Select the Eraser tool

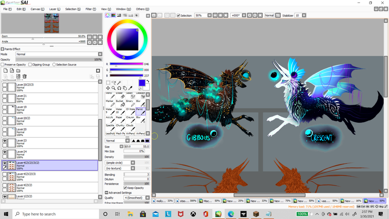coord(120,95)
